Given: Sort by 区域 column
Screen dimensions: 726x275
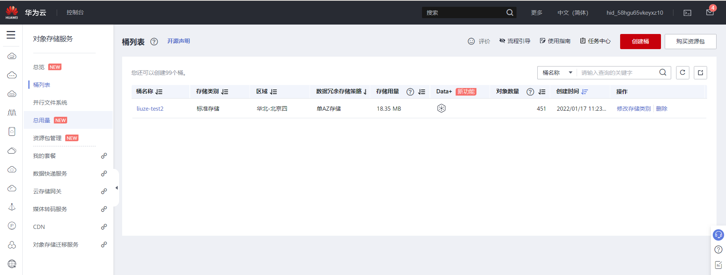Looking at the screenshot, I should click(x=273, y=92).
